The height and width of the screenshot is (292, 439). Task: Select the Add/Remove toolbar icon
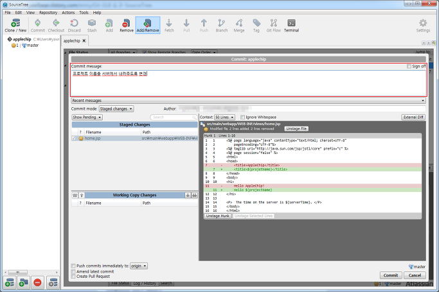point(148,26)
